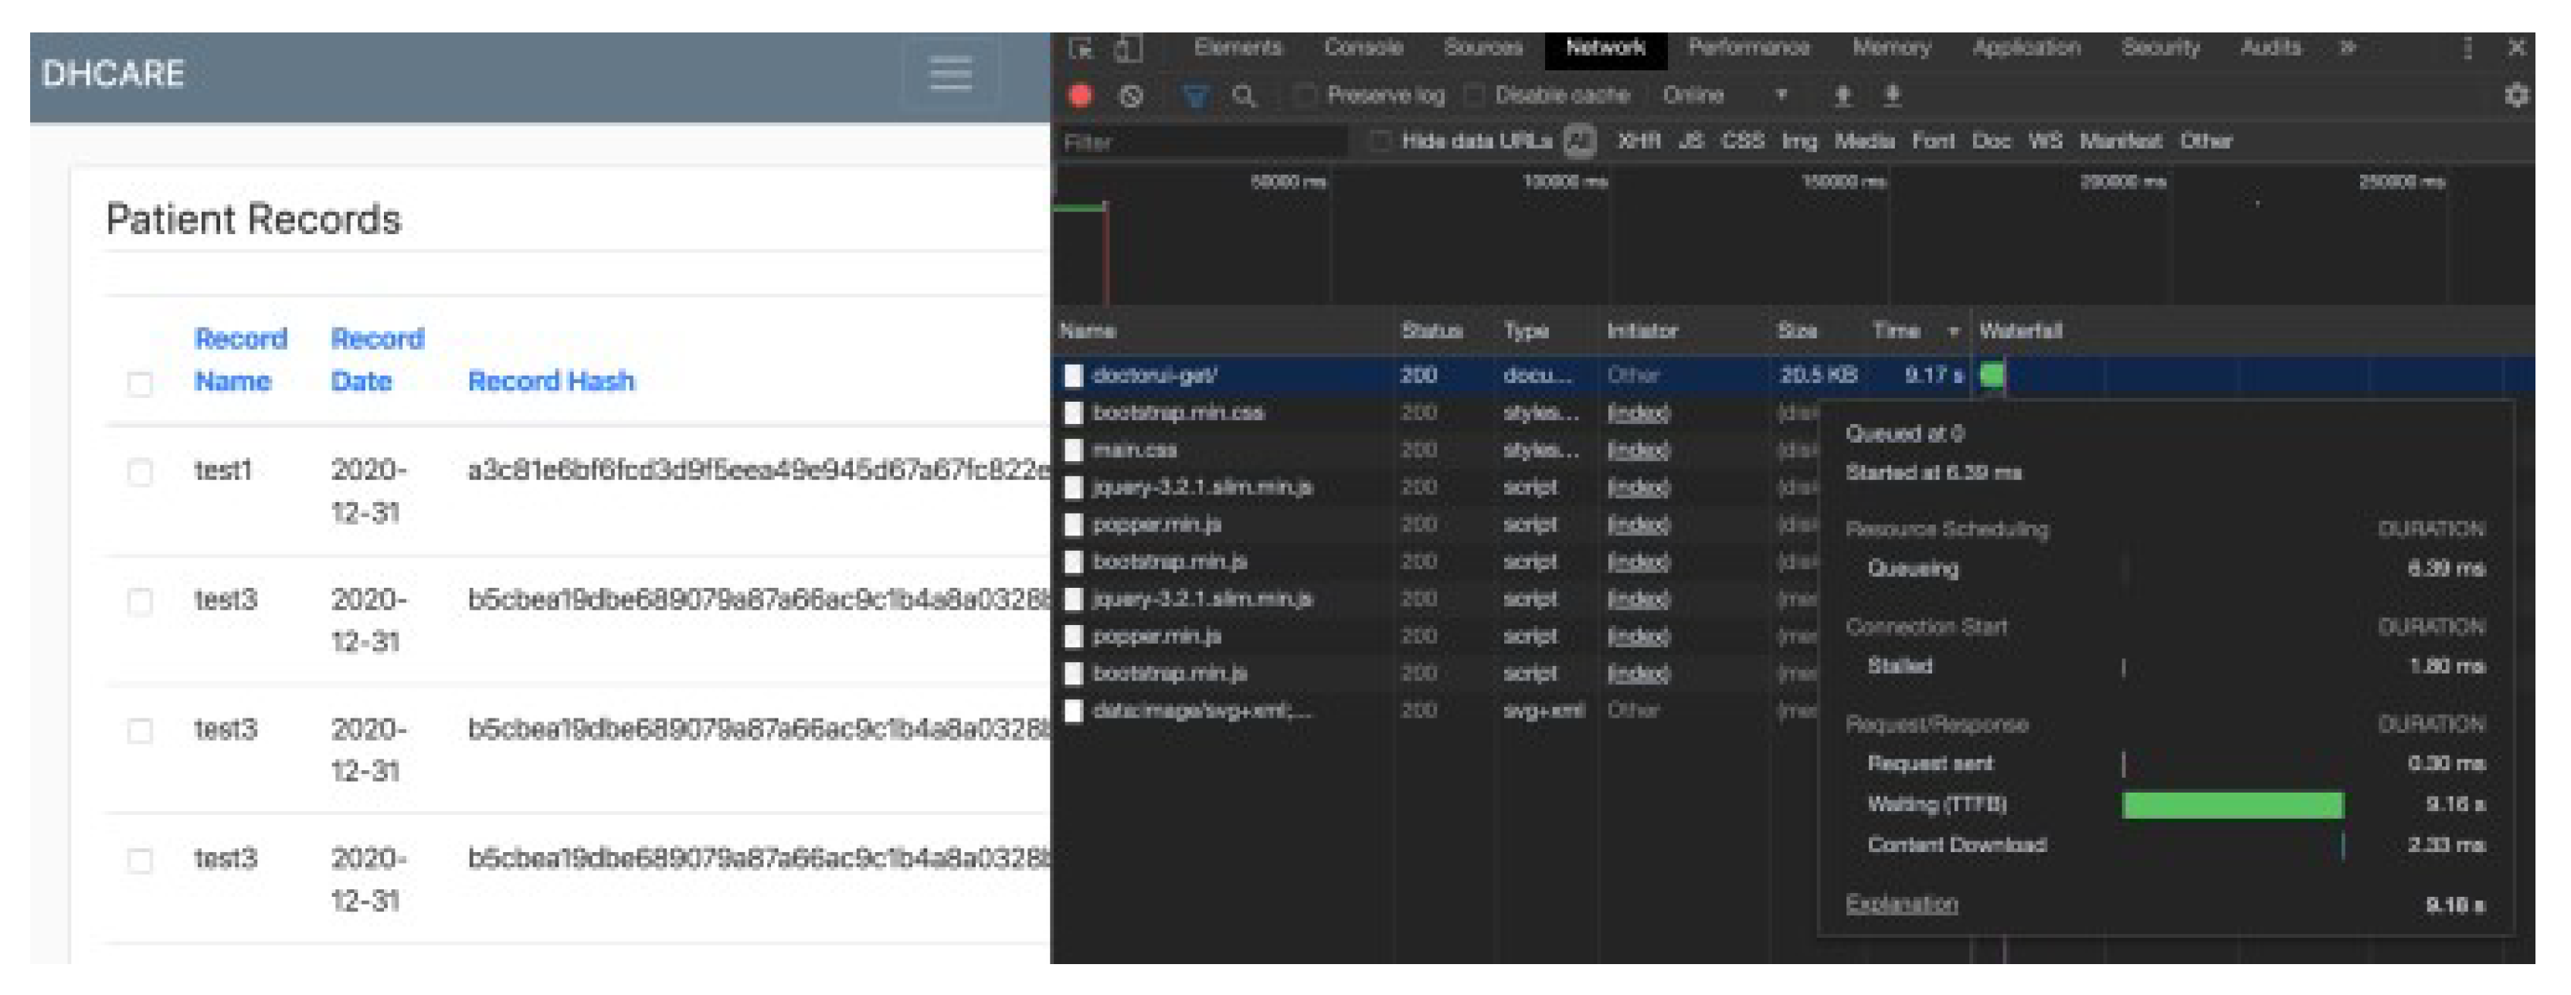Open network settings with the gear icon
This screenshot has width=2571, height=995.
click(2516, 96)
